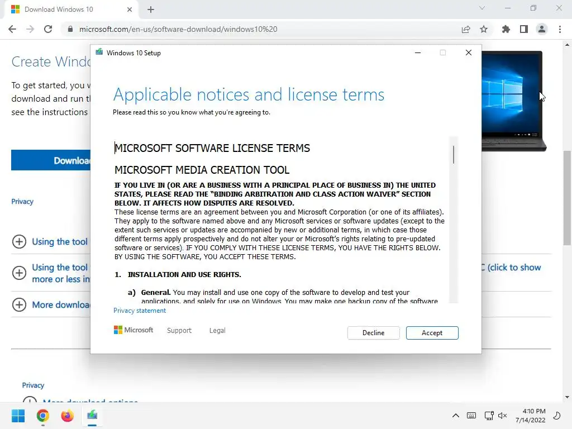Screen dimensions: 572x429
Task: Expand the 'More download' options section
Action: tap(20, 304)
